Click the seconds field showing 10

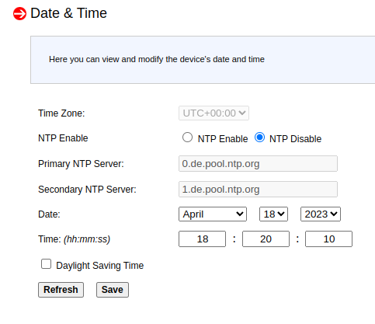(x=328, y=239)
